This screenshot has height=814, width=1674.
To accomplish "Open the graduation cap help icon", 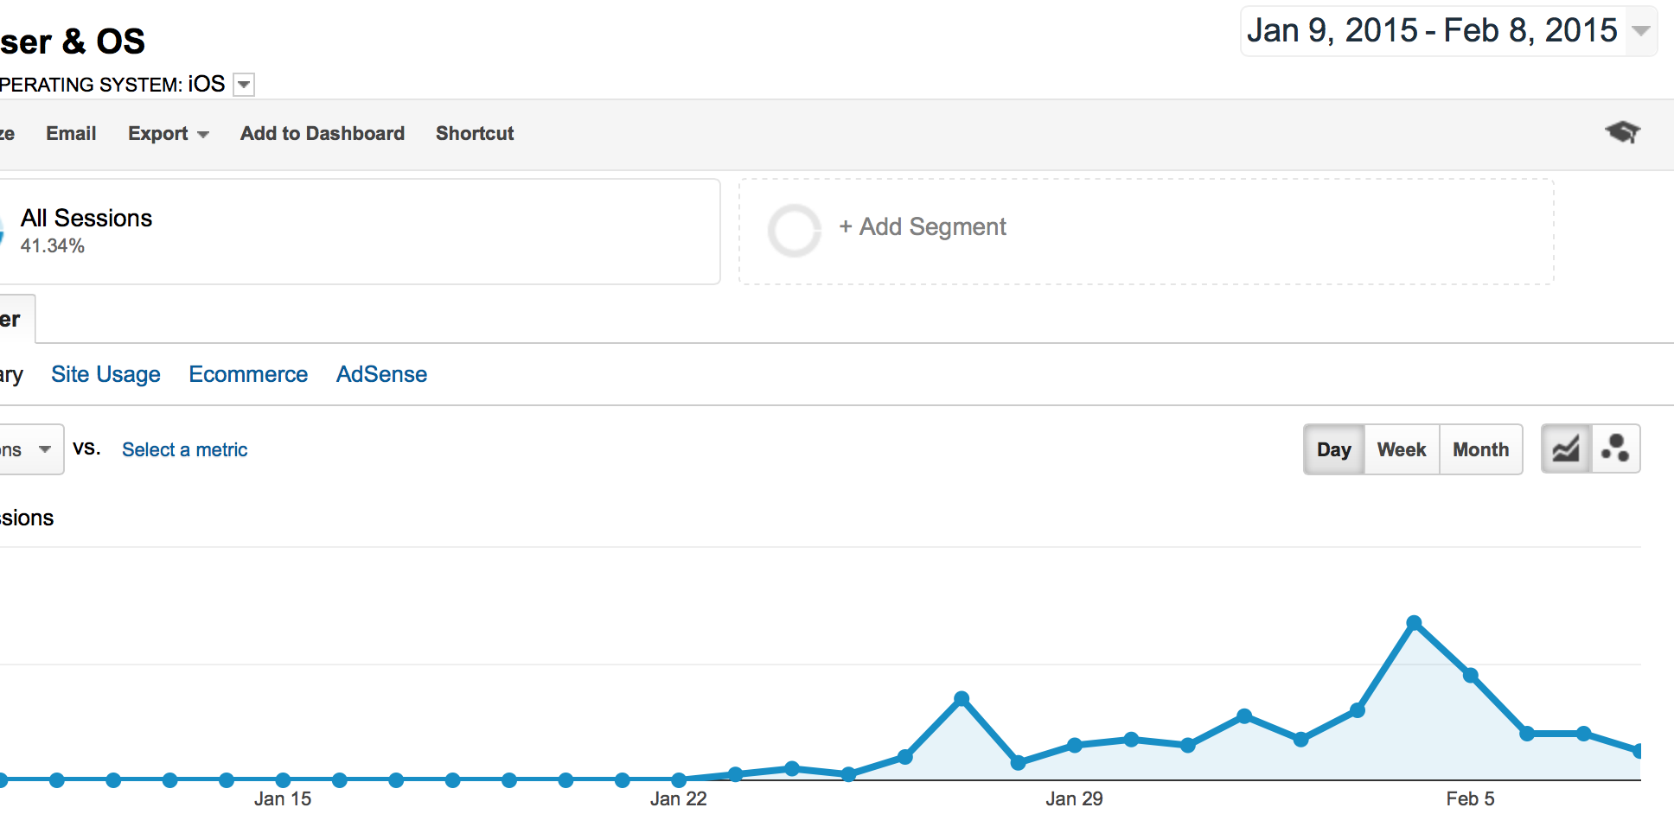I will click(1622, 132).
